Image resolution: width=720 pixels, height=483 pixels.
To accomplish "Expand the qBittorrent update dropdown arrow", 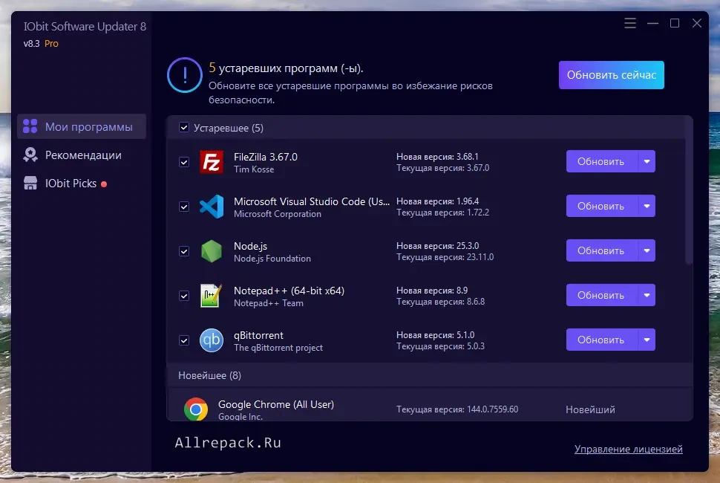I will point(647,340).
